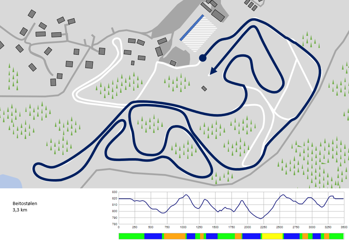349x242 pixels.
Task: Click the 1500 distance axis label
Action: [215, 227]
